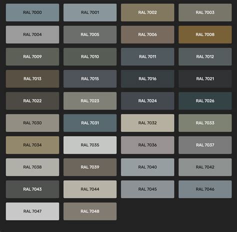Pick the RAL 7043 dark grey swatch
This screenshot has height=232, width=237.
[x=32, y=189]
